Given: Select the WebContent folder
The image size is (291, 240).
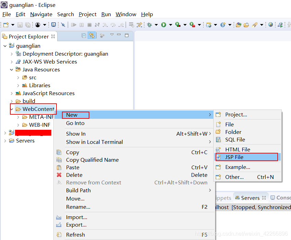Looking at the screenshot, I should pyautogui.click(x=38, y=109).
